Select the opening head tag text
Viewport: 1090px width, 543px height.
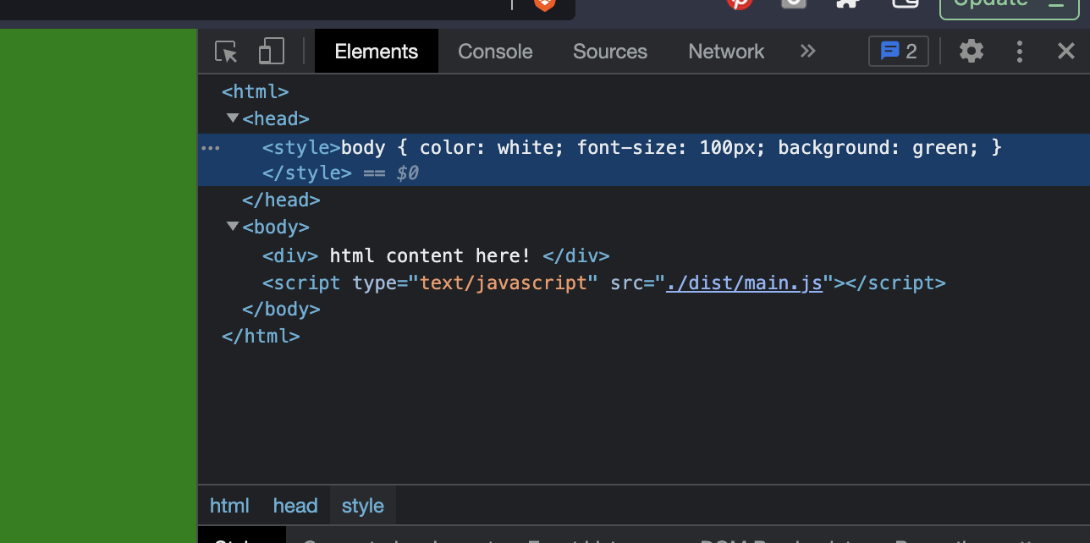click(x=276, y=118)
